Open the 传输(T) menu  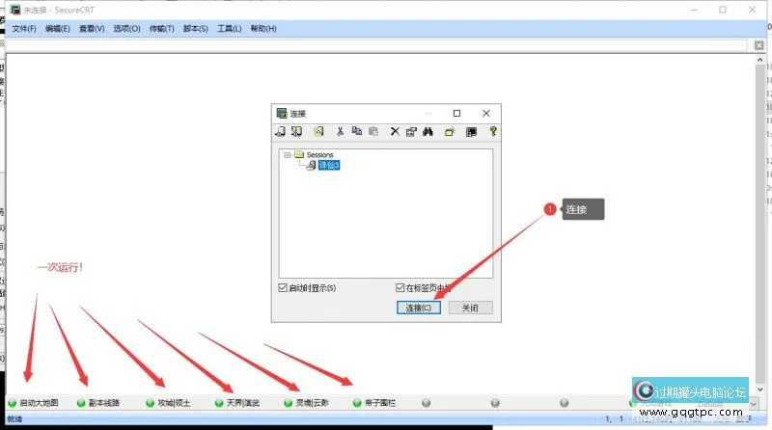tap(162, 29)
